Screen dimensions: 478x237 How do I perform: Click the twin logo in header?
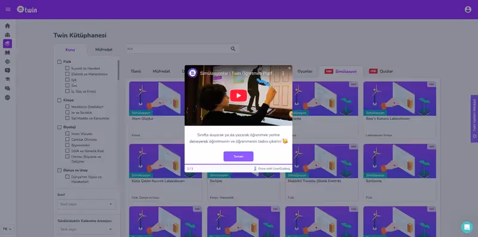(x=27, y=10)
